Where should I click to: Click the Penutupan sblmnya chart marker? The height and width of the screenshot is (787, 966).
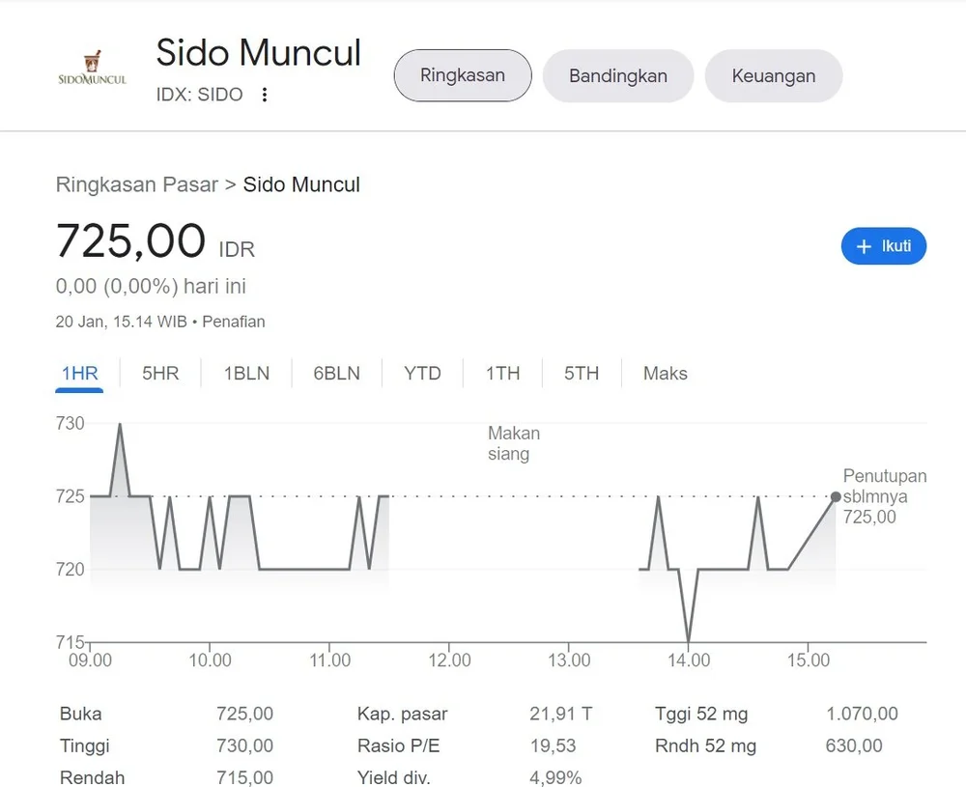coord(835,496)
